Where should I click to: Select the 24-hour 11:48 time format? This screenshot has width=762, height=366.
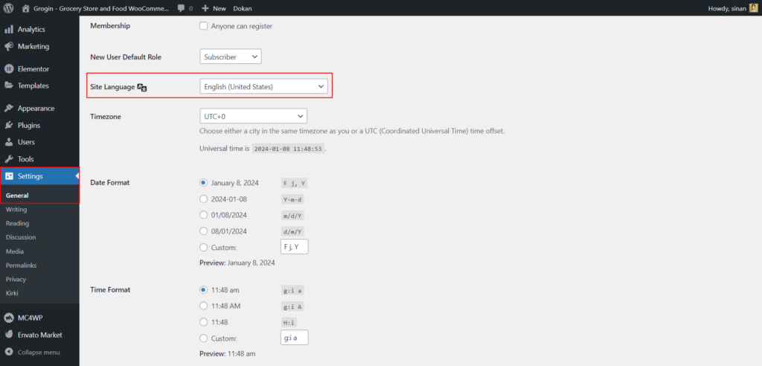(204, 322)
